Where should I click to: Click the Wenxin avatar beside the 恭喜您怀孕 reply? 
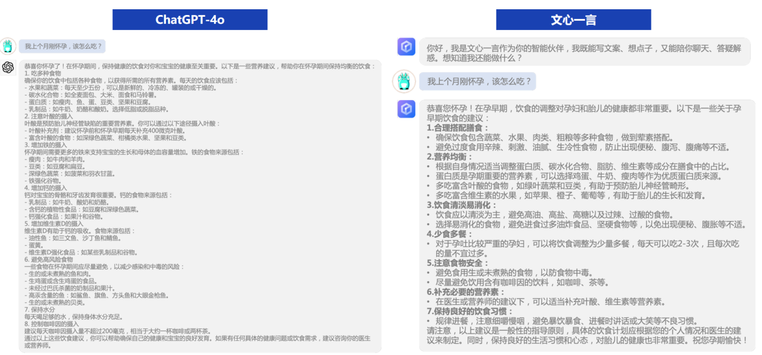click(x=407, y=109)
